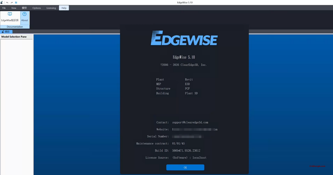
Task: Save the project with the disk icon
Action: coord(16,2)
